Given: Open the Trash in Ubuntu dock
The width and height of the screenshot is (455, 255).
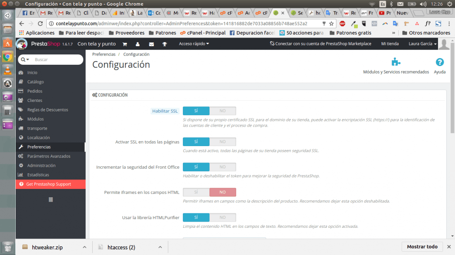Looking at the screenshot, I should tap(8, 247).
